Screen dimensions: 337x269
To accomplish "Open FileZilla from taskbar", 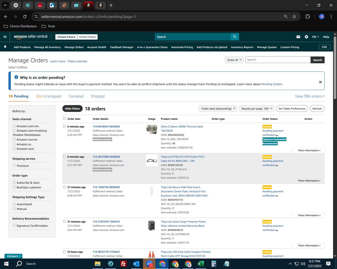I will [123, 264].
